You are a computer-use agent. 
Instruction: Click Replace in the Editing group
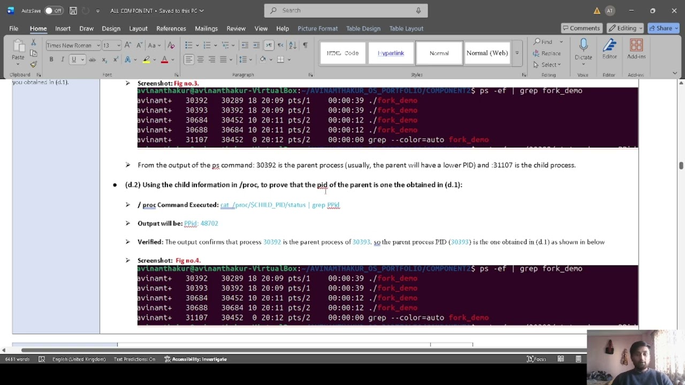point(547,53)
